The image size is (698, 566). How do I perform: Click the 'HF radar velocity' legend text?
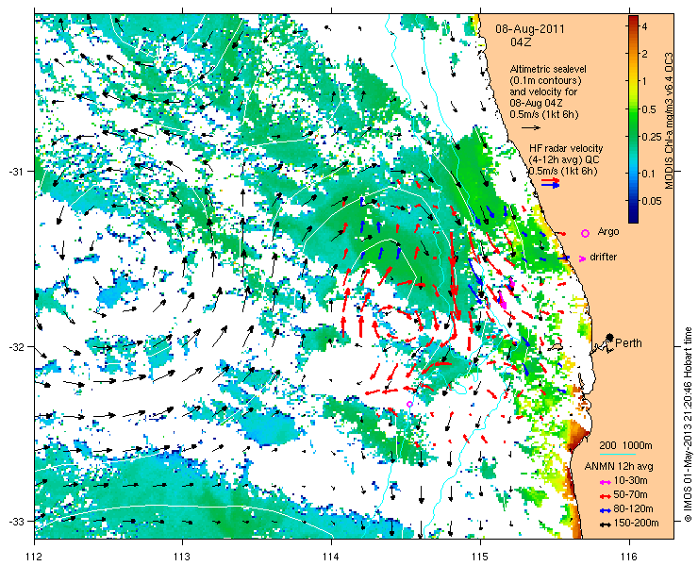[566, 148]
